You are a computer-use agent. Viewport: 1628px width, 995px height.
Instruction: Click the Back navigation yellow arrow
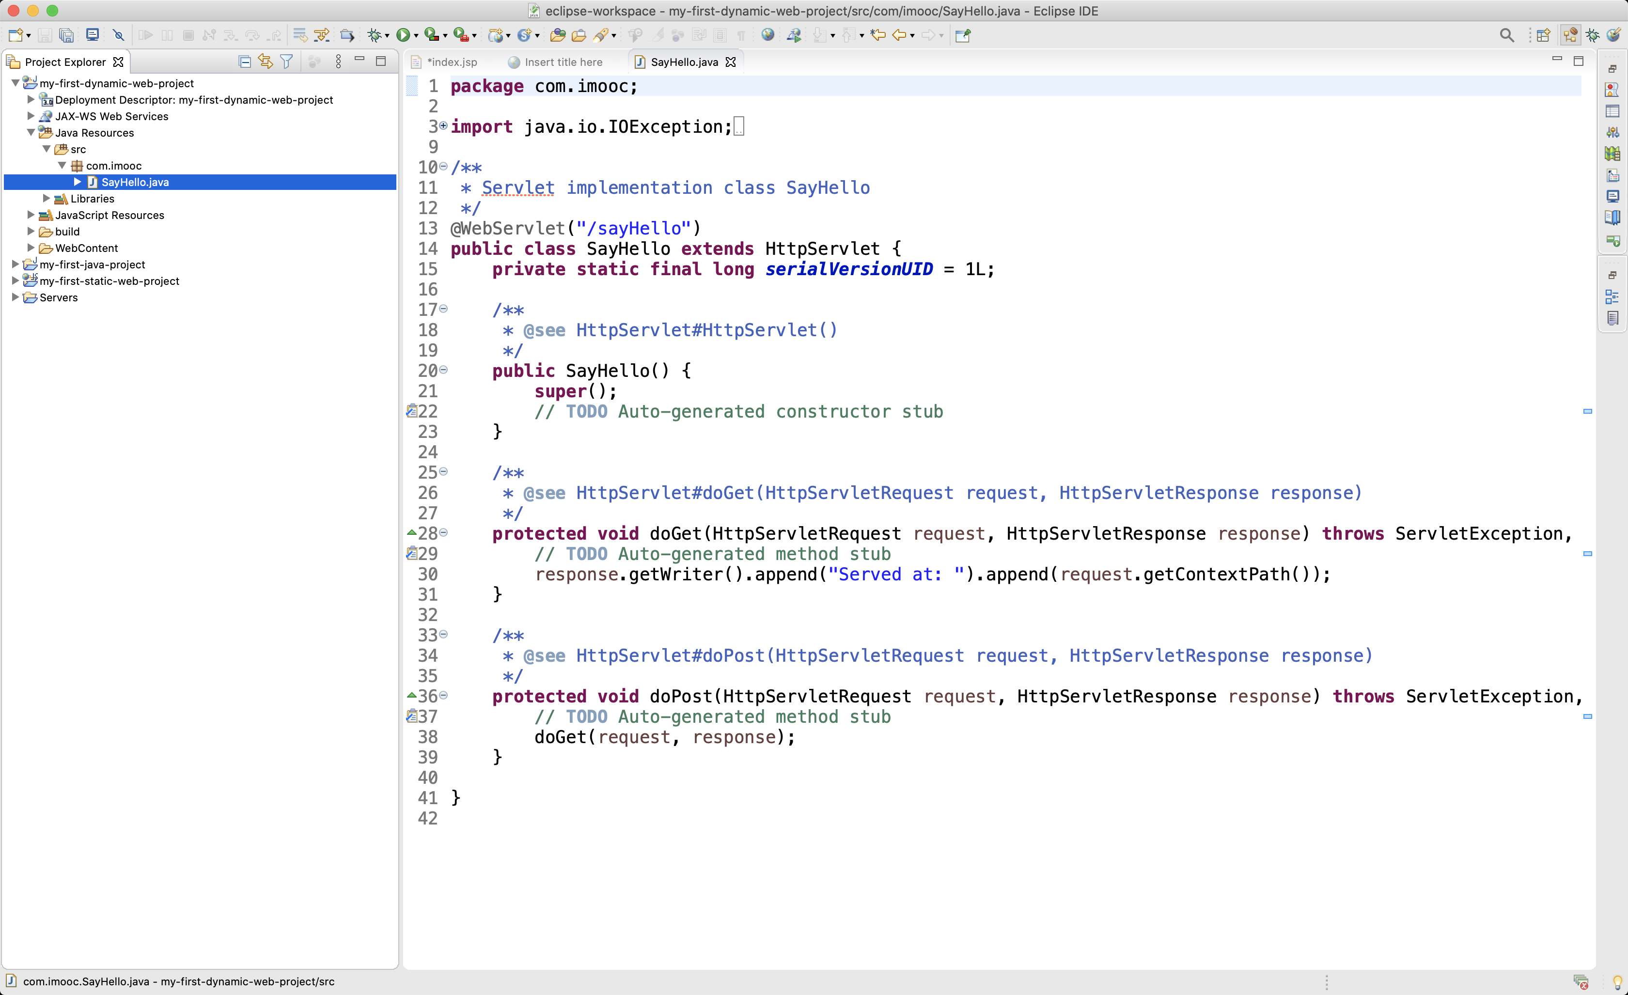click(899, 35)
